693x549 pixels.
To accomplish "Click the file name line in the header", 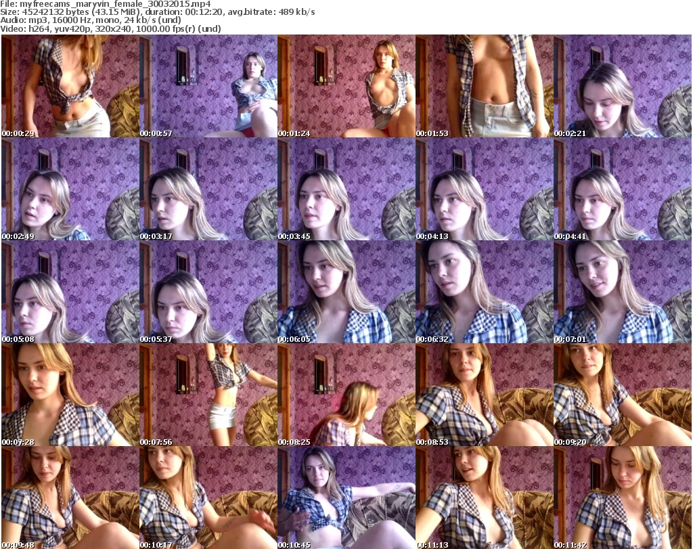I will 106,4.
